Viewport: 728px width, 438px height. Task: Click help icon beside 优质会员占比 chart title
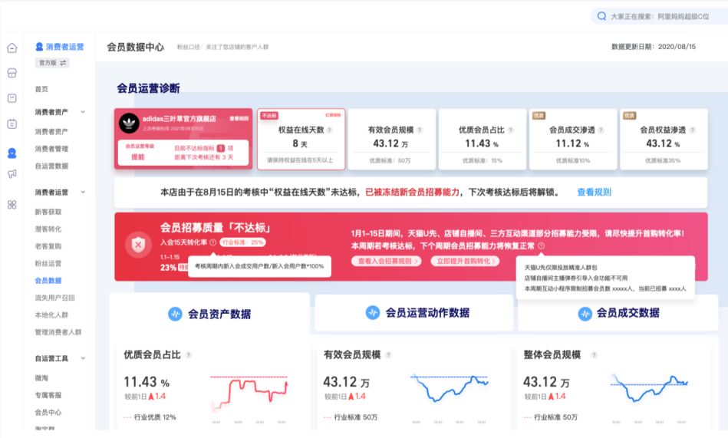coord(189,355)
